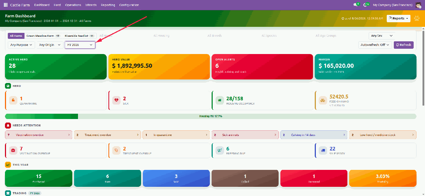Image resolution: width=425 pixels, height=196 pixels.
Task: Click the Sale Ready truck icon
Action: [x=323, y=150]
